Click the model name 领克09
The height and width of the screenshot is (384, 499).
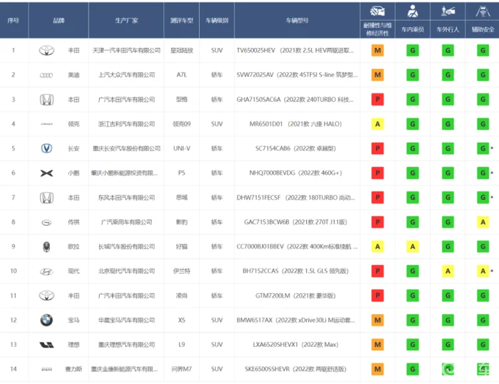[x=182, y=124]
